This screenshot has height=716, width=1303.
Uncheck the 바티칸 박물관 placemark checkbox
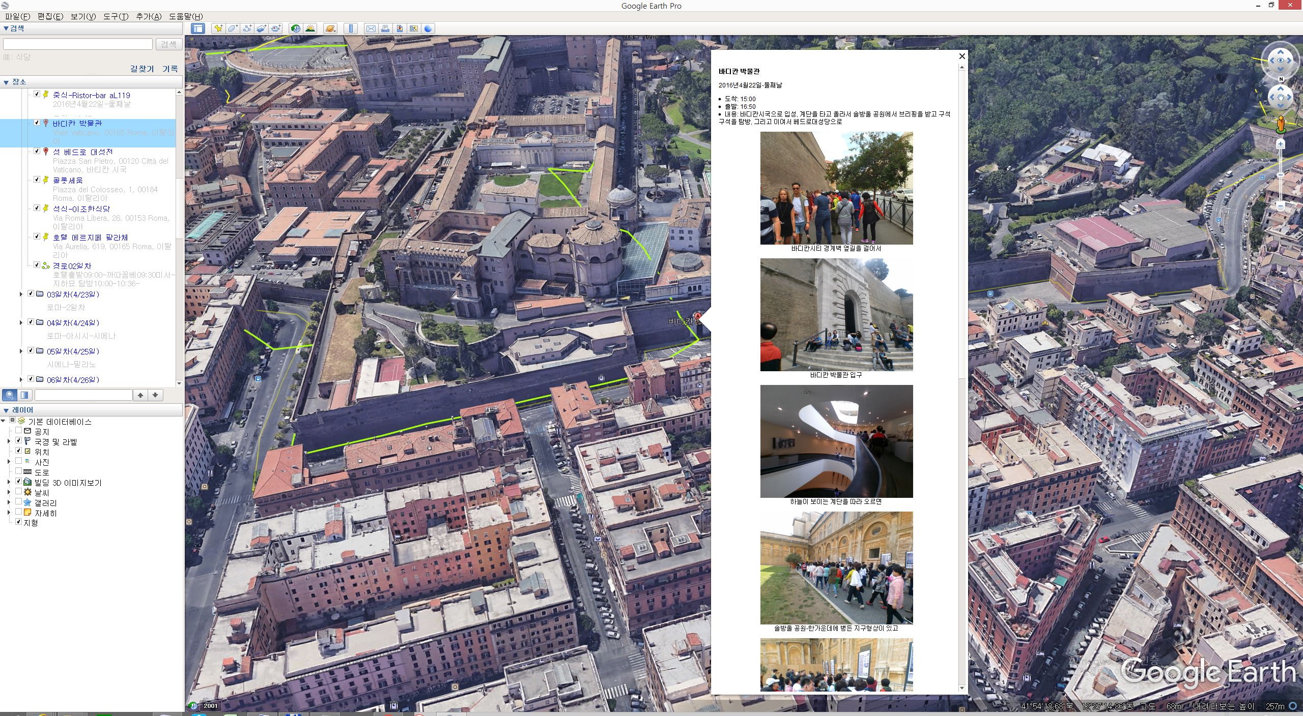(37, 123)
